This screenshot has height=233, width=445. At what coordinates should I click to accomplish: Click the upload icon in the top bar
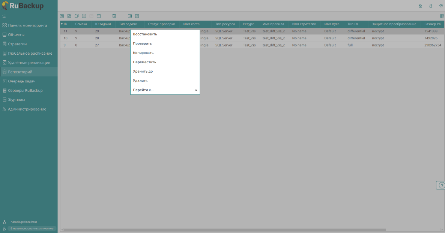point(420,6)
